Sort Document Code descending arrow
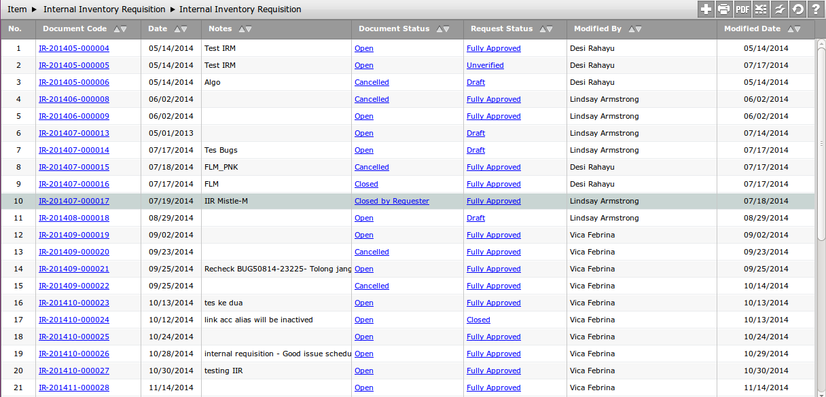This screenshot has width=826, height=397. (x=124, y=29)
